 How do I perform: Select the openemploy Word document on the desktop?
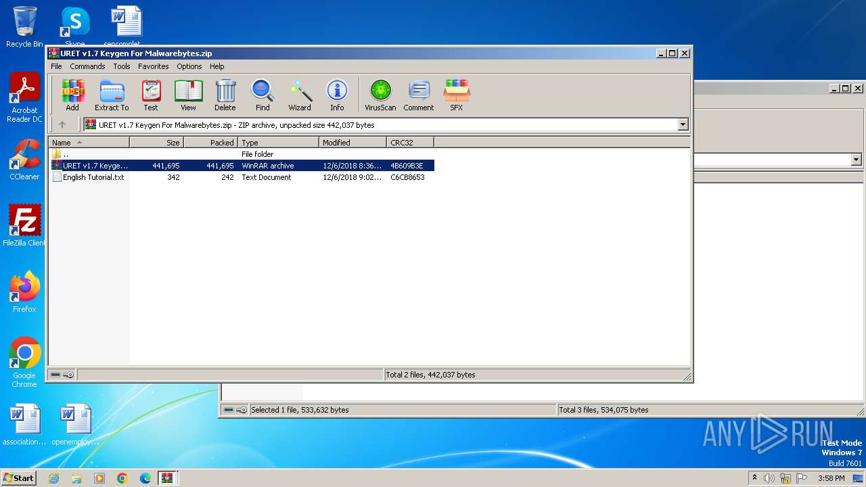tap(75, 425)
